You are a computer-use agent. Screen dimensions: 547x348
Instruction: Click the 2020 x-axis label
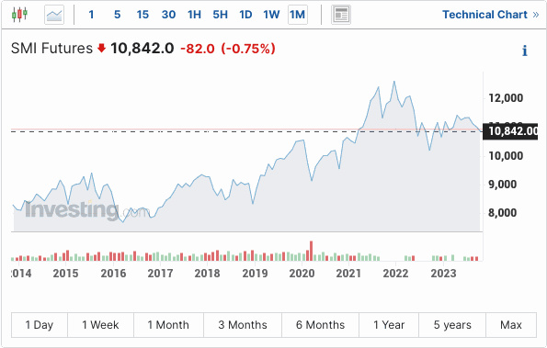coord(302,273)
